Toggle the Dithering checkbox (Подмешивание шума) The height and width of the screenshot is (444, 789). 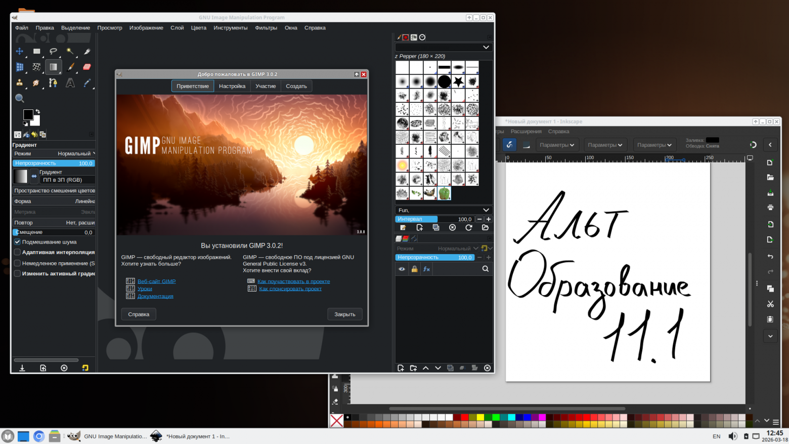(x=17, y=242)
